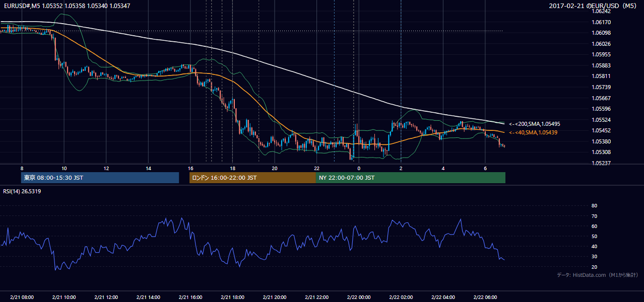Select the 40 SMA label 1.05439
The image size is (644, 302).
tap(533, 132)
